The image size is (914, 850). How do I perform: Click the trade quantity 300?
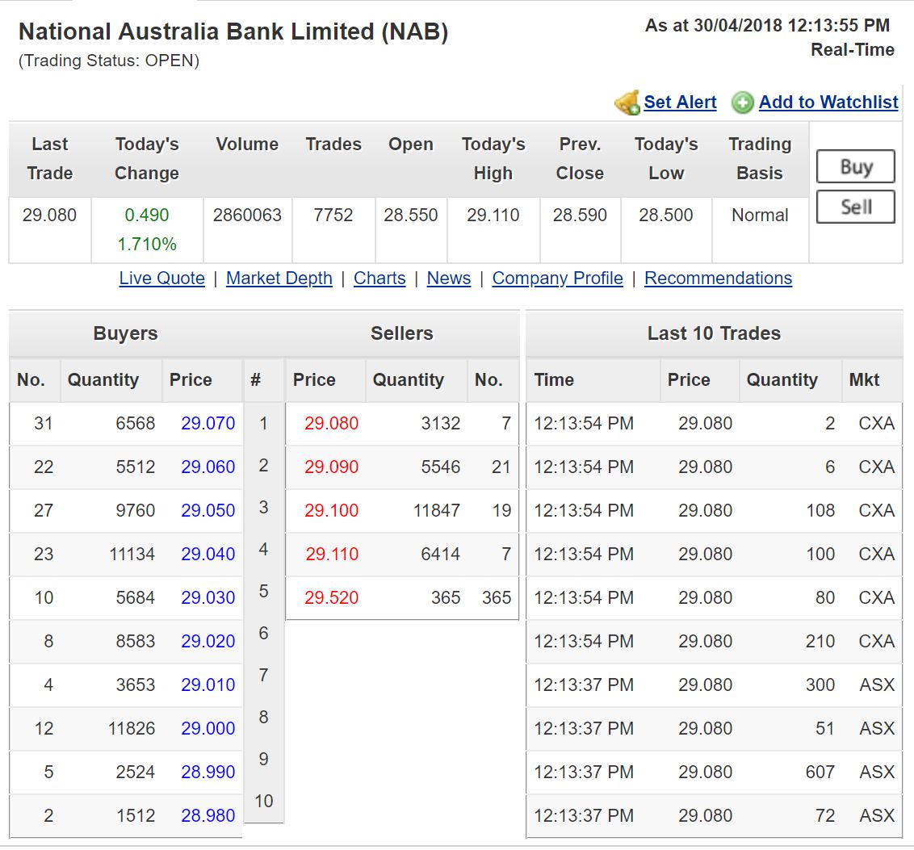pos(820,685)
